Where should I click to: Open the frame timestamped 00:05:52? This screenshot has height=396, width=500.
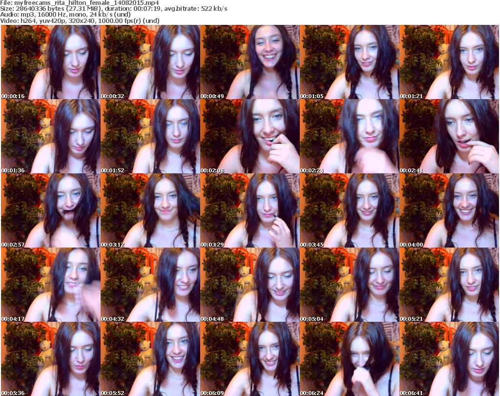coord(150,359)
